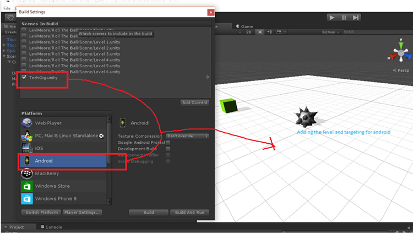
Task: Enable Development Build checkbox
Action: [168, 149]
